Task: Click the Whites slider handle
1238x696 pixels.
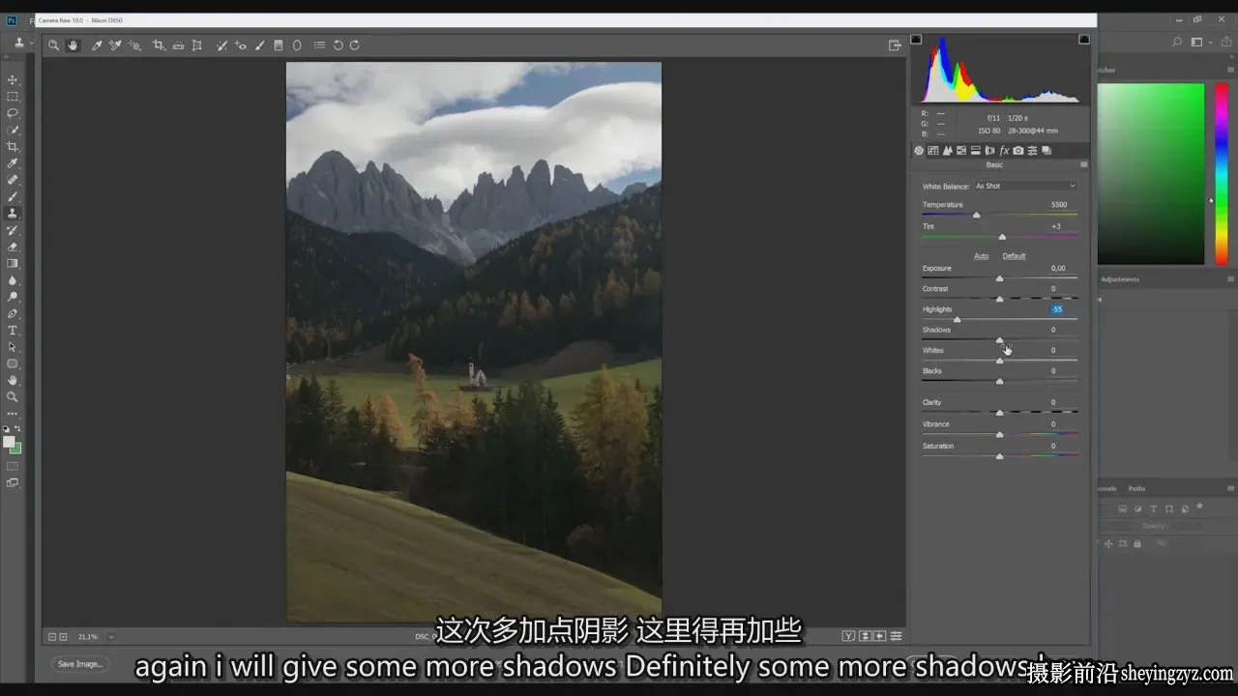Action: [999, 361]
